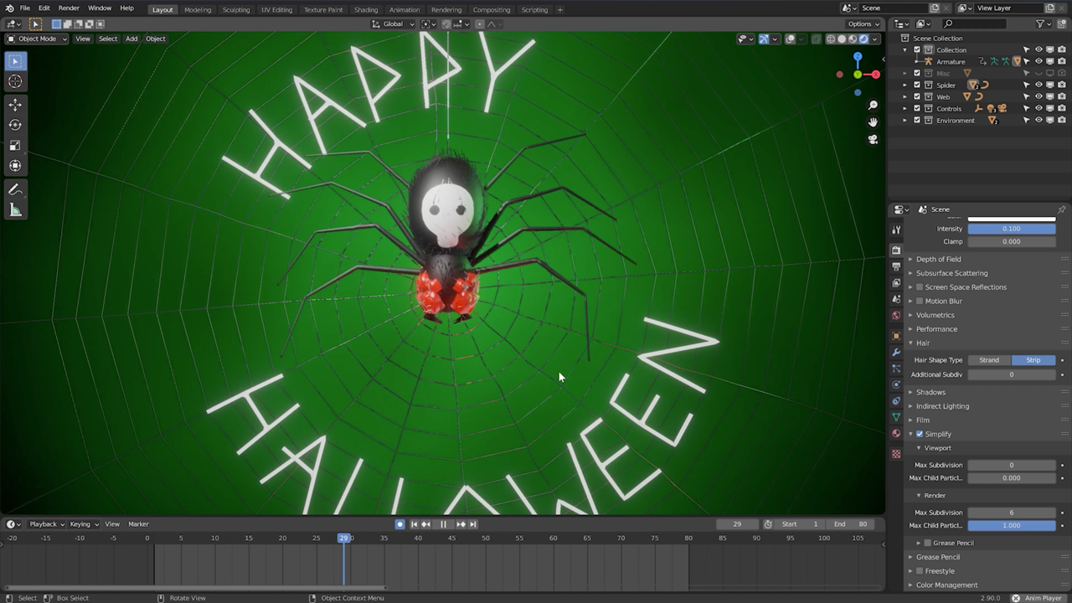
Task: Select the Select Box tool
Action: point(15,61)
